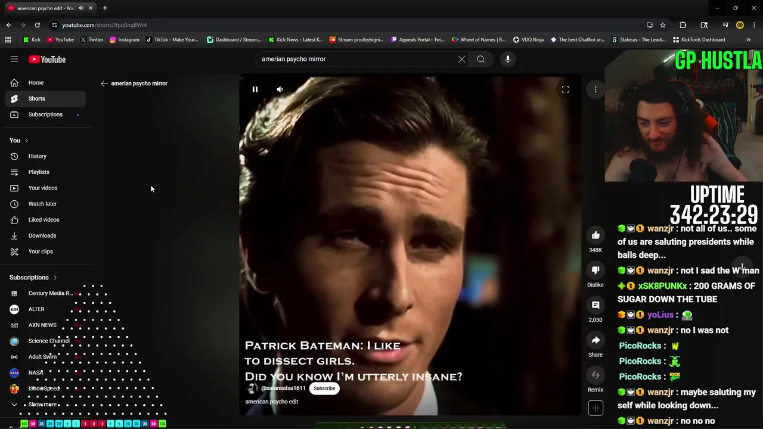
Task: Enter fullscreen on the Short
Action: coord(565,89)
